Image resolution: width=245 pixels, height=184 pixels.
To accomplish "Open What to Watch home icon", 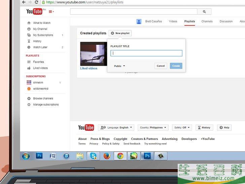I will pos(29,23).
